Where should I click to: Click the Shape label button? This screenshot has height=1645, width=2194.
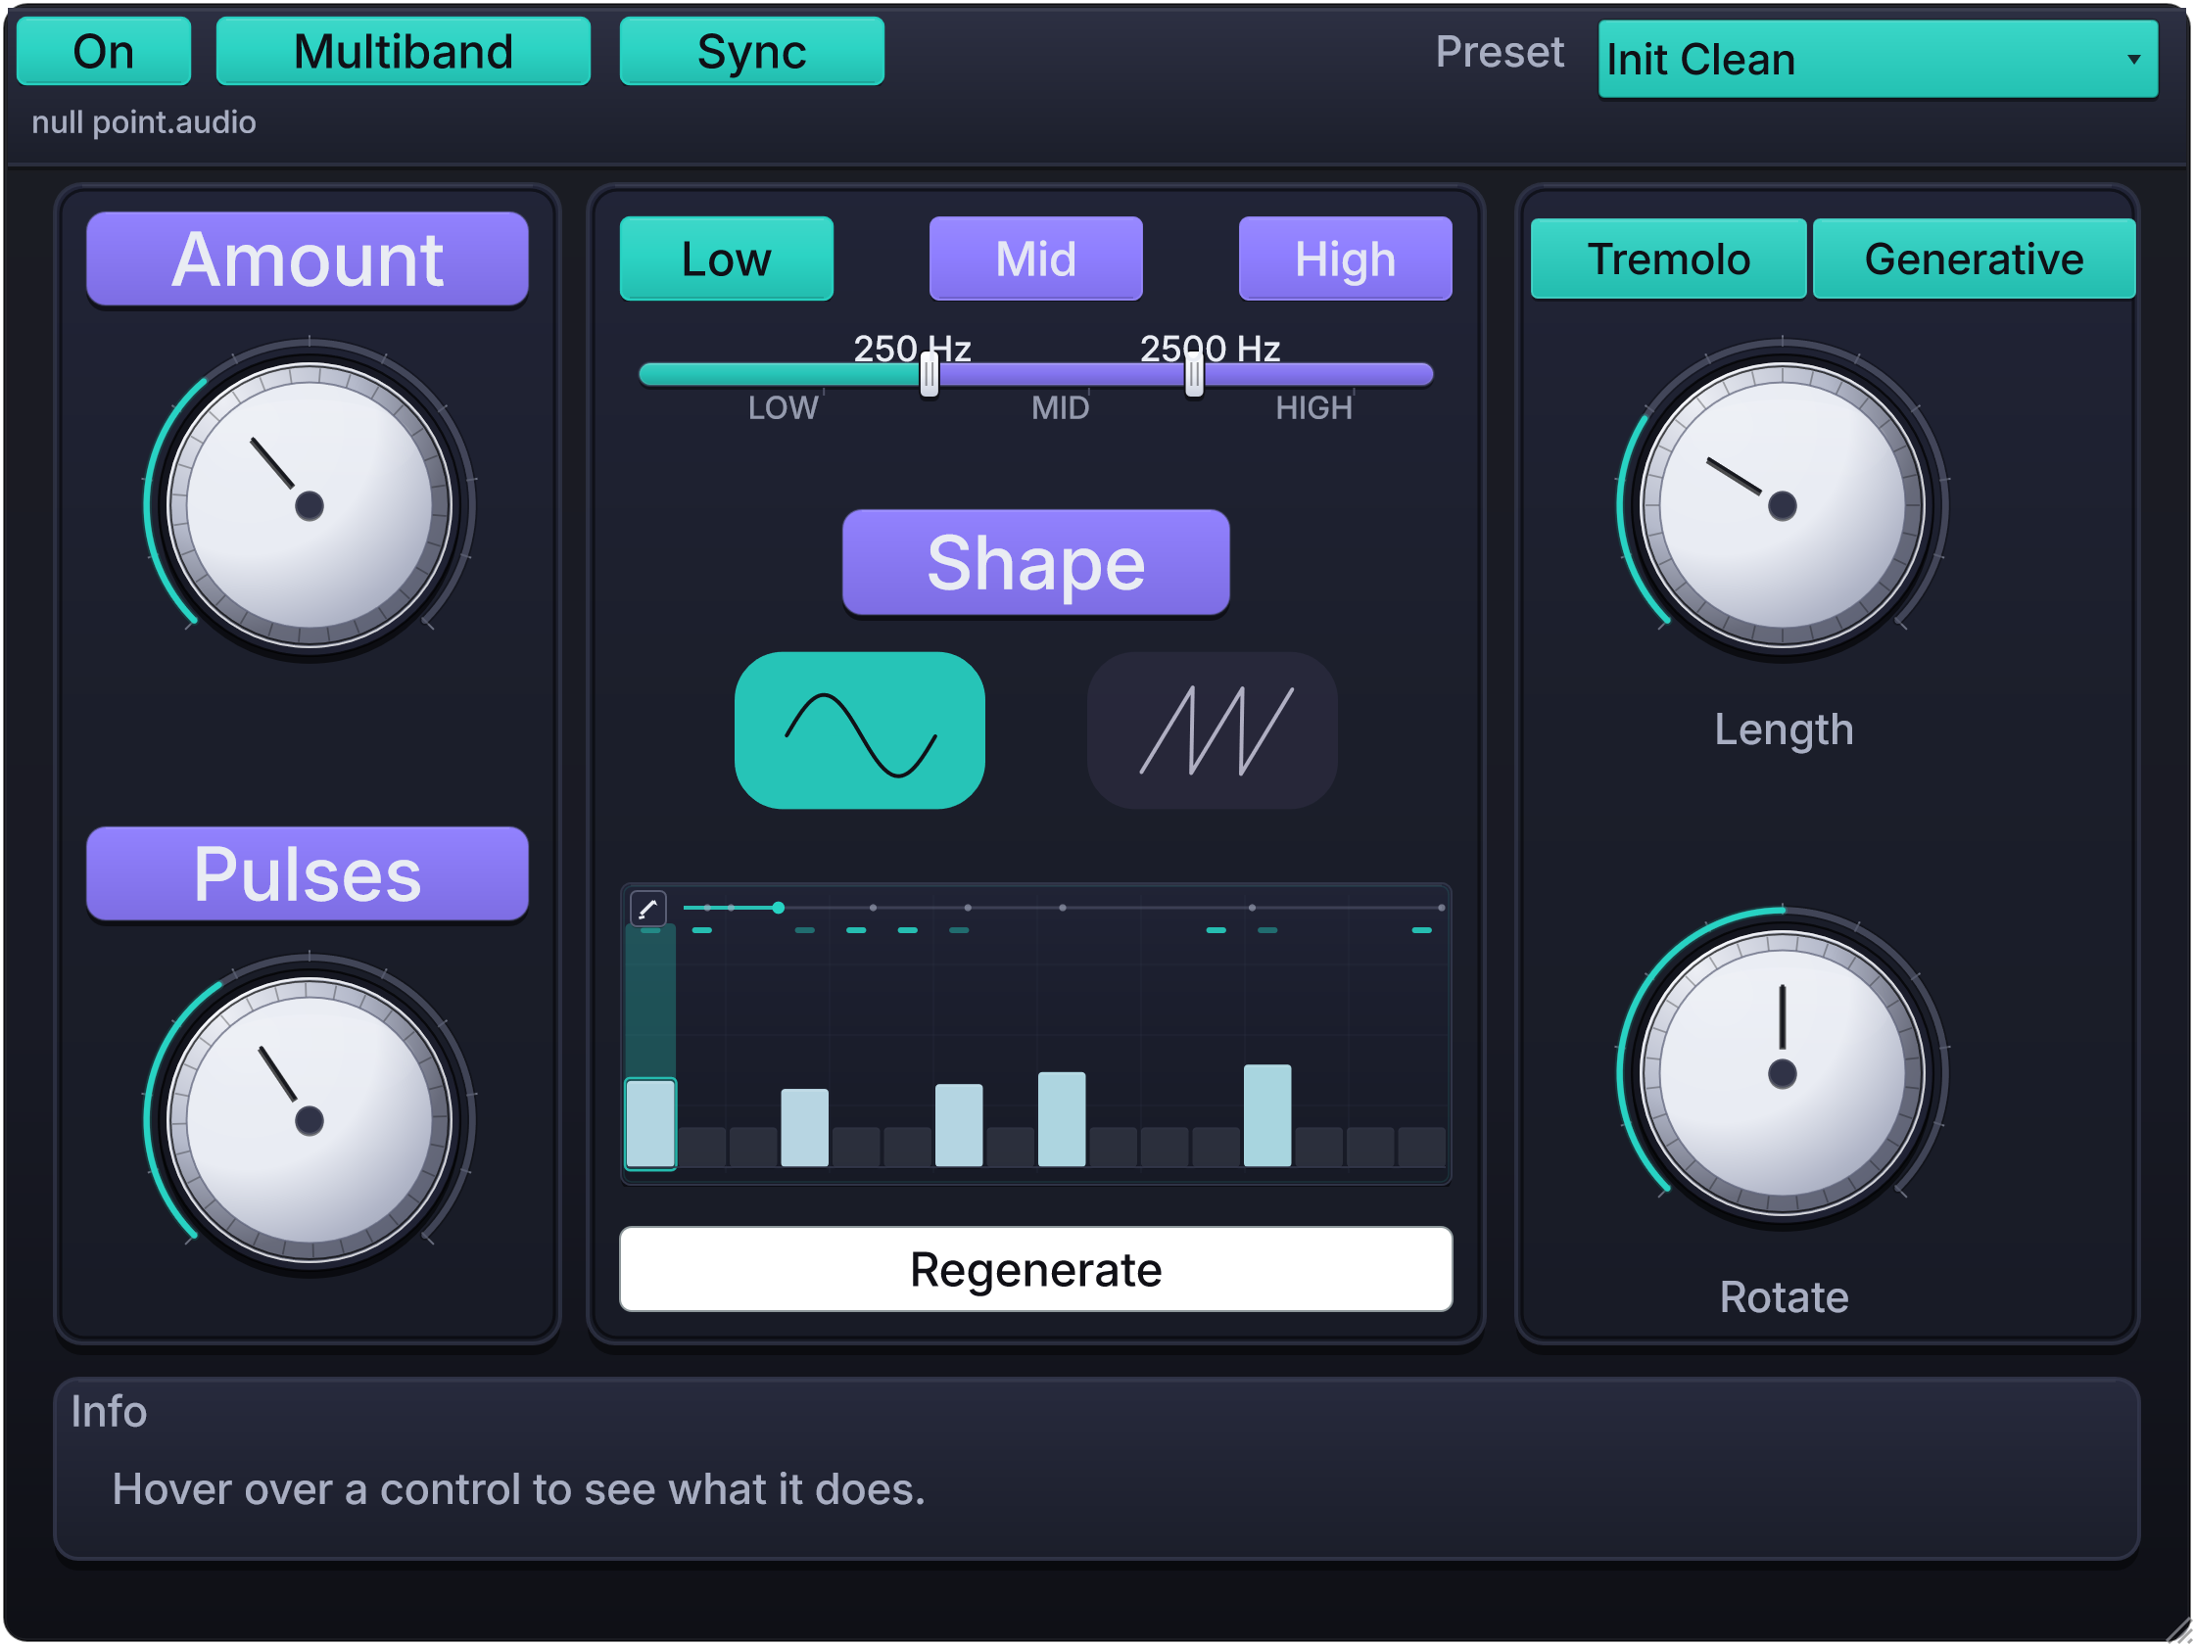coord(1035,562)
